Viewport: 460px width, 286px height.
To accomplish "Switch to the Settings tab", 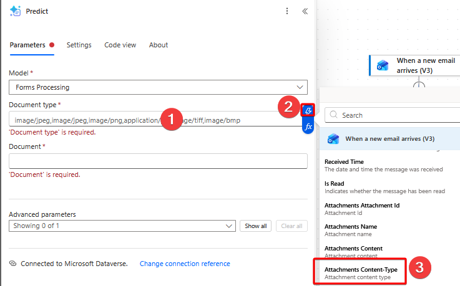I will (x=79, y=45).
